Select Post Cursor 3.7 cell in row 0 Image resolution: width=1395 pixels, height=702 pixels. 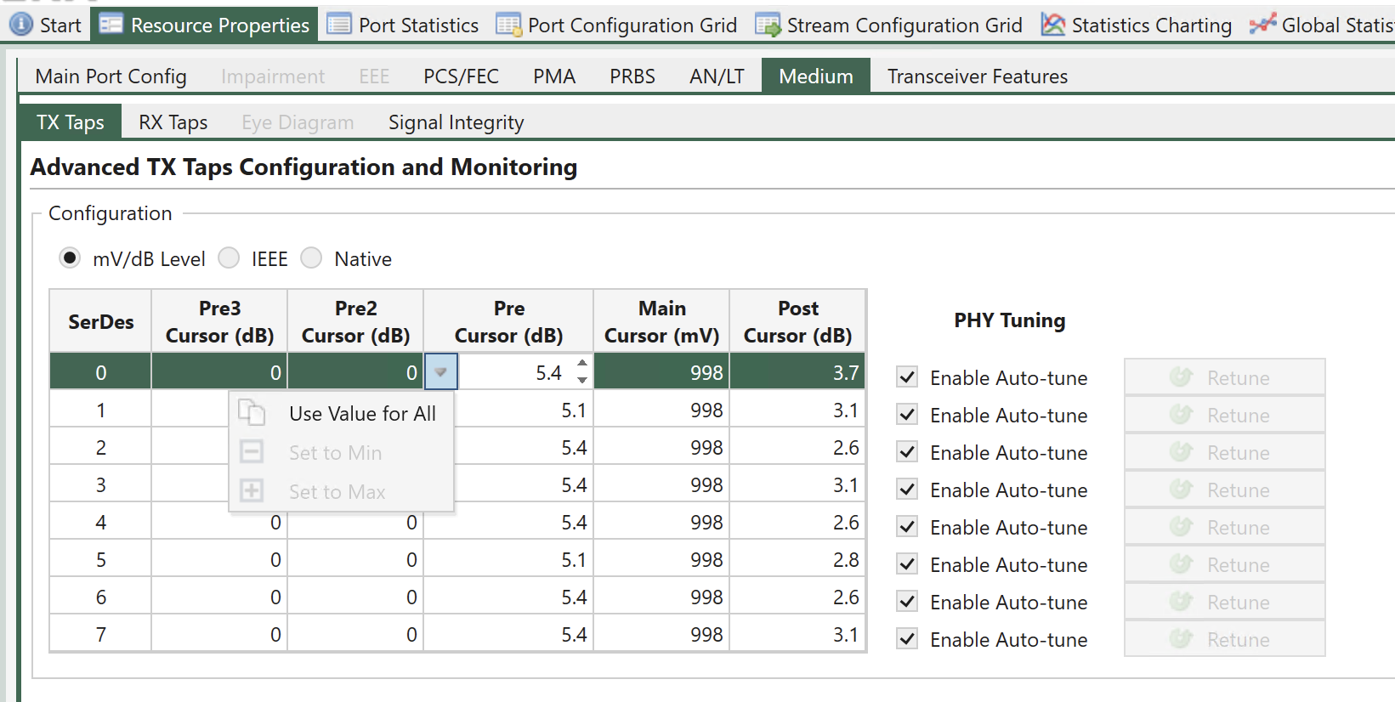tap(798, 372)
